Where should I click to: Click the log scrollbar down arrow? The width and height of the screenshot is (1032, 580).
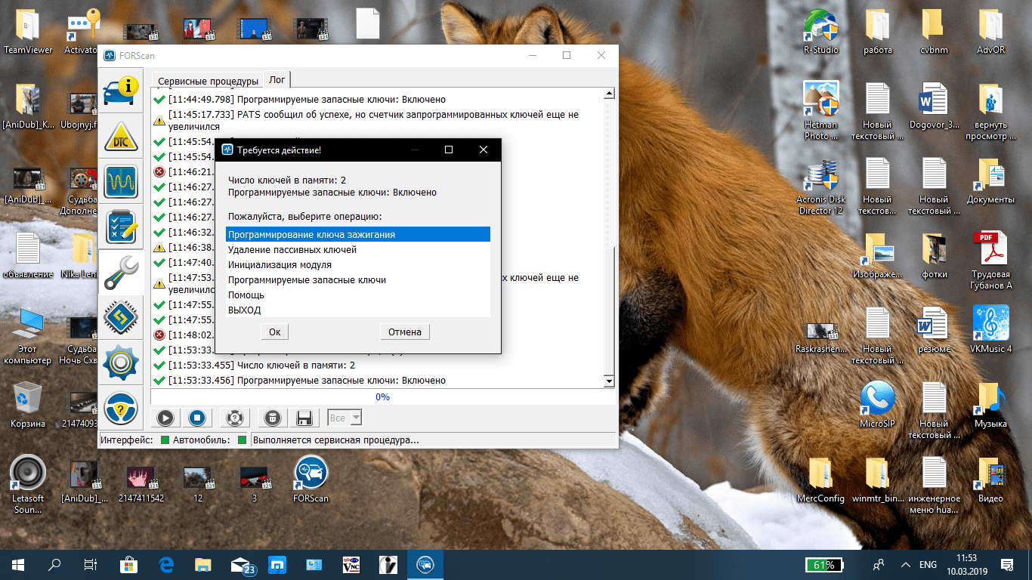[610, 381]
